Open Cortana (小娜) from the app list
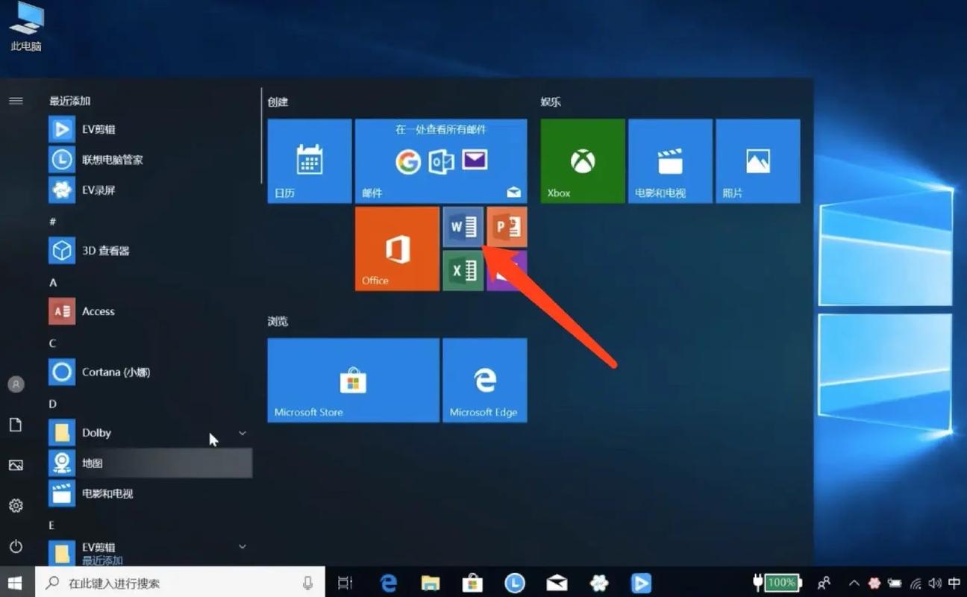Image resolution: width=967 pixels, height=597 pixels. pos(149,372)
